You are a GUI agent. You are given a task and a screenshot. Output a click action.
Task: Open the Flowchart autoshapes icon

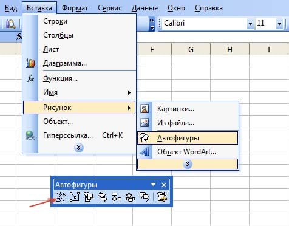click(x=117, y=197)
